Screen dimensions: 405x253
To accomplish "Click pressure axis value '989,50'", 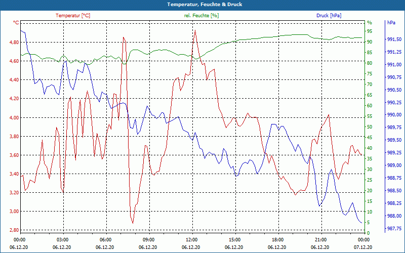I will tap(394, 140).
